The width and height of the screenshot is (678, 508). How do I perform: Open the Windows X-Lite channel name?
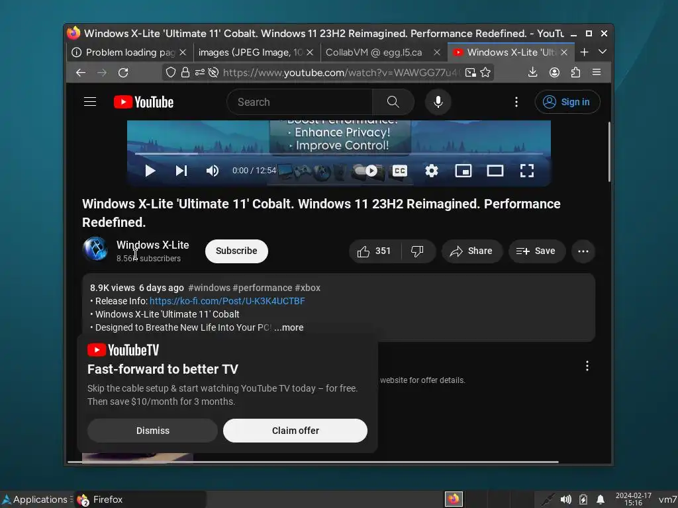(x=153, y=245)
